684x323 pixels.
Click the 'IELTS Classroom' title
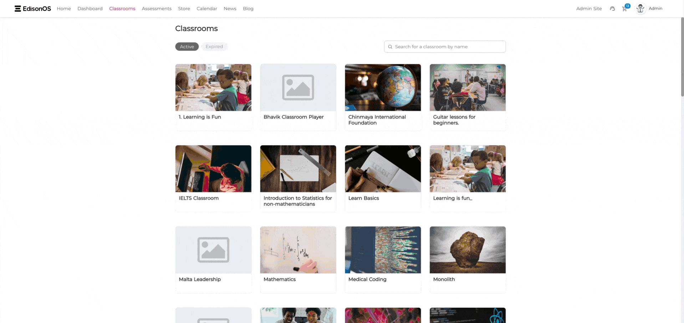point(199,198)
